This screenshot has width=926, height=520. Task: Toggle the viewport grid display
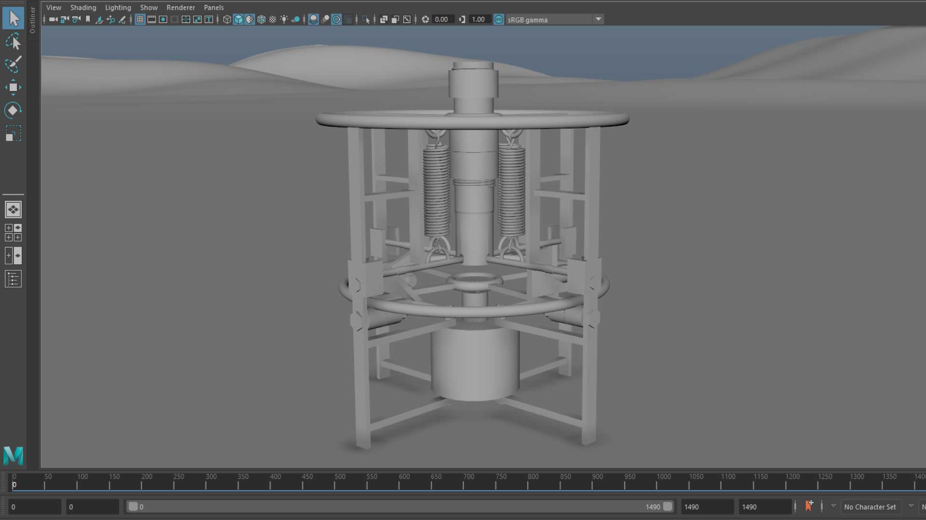pos(140,19)
